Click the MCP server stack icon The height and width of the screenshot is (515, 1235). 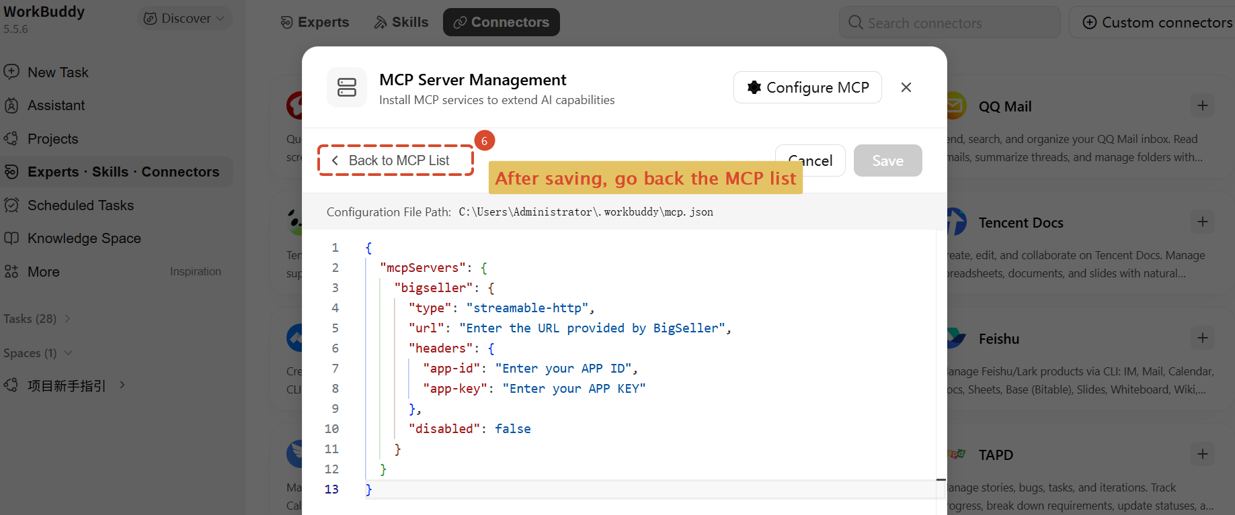347,87
